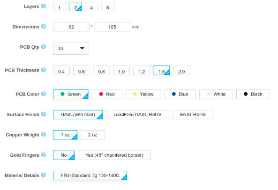
Task: Choose 0.4 PCB thickness
Action: (x=61, y=71)
